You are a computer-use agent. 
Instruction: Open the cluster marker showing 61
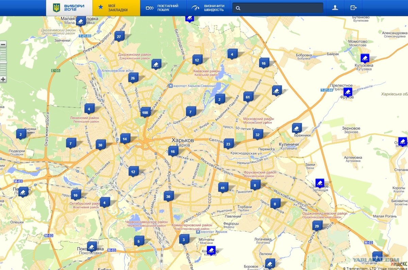pos(248,97)
